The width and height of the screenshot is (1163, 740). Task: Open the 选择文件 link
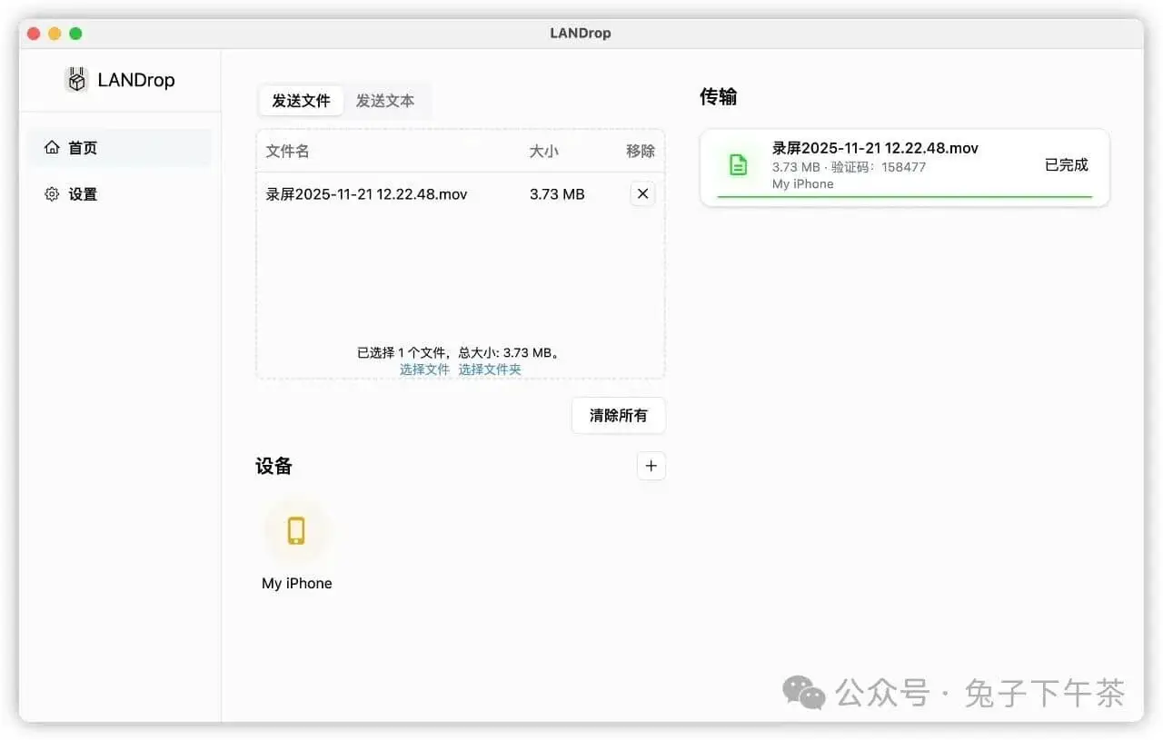click(424, 370)
